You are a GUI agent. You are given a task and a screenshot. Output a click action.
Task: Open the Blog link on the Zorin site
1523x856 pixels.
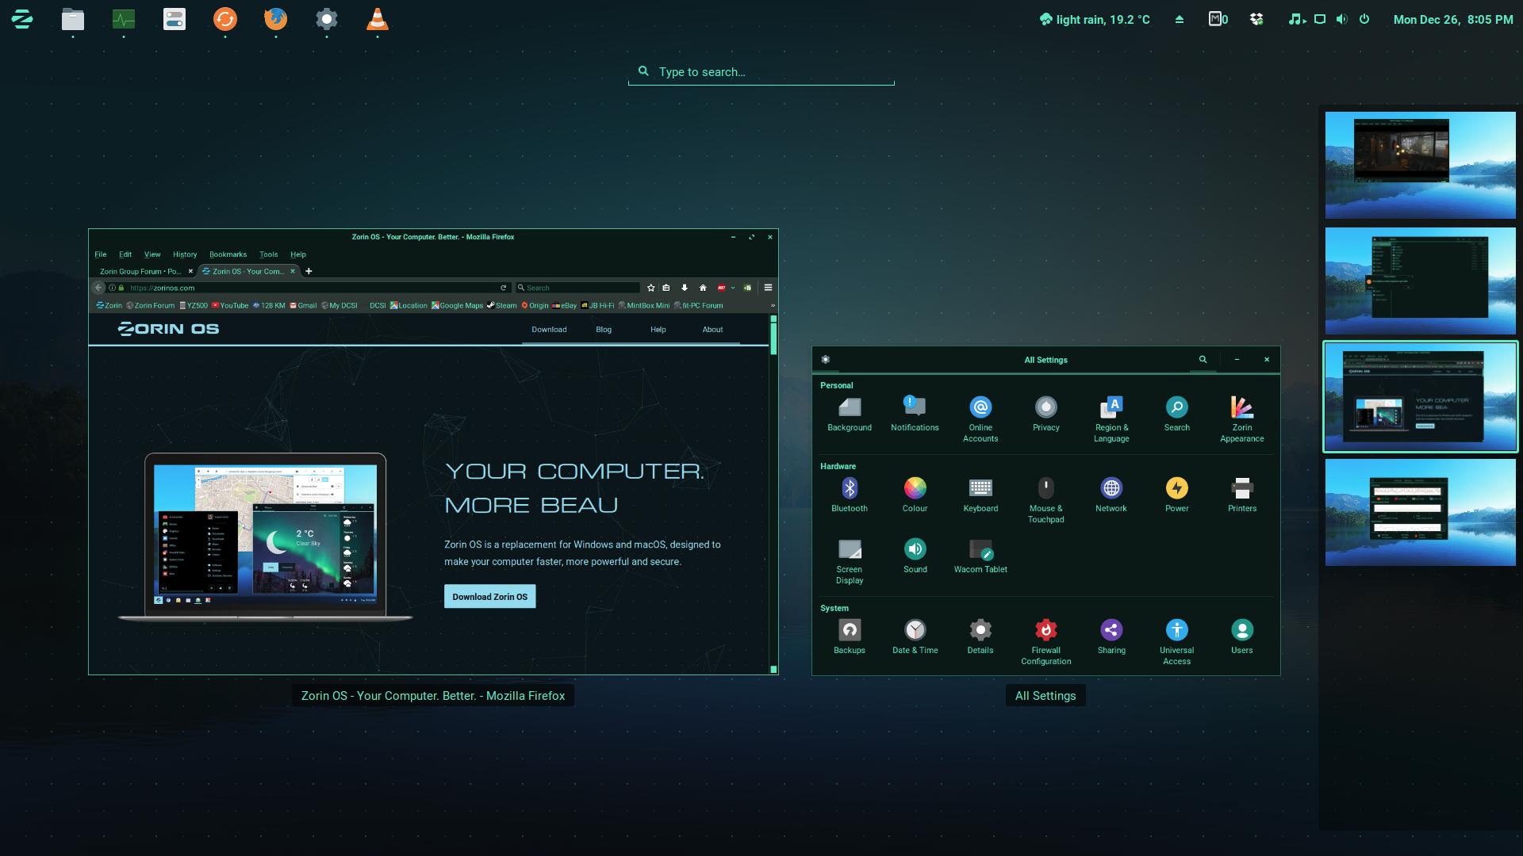[604, 330]
